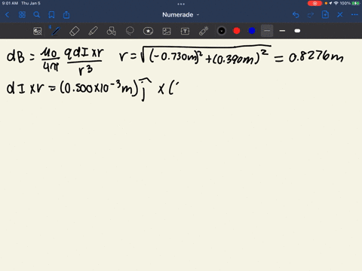Open the share/export menu

tap(66, 15)
